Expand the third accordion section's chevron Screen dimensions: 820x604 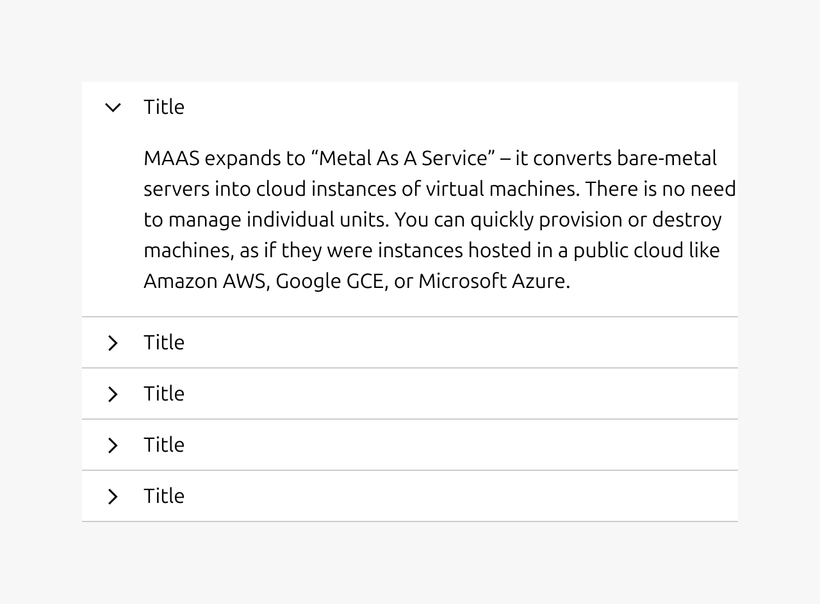pos(113,394)
